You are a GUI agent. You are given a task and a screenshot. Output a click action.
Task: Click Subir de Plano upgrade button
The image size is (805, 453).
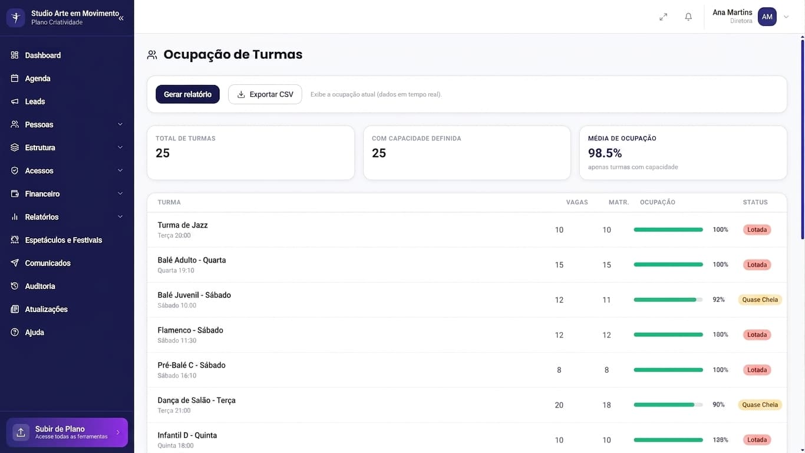pos(67,432)
